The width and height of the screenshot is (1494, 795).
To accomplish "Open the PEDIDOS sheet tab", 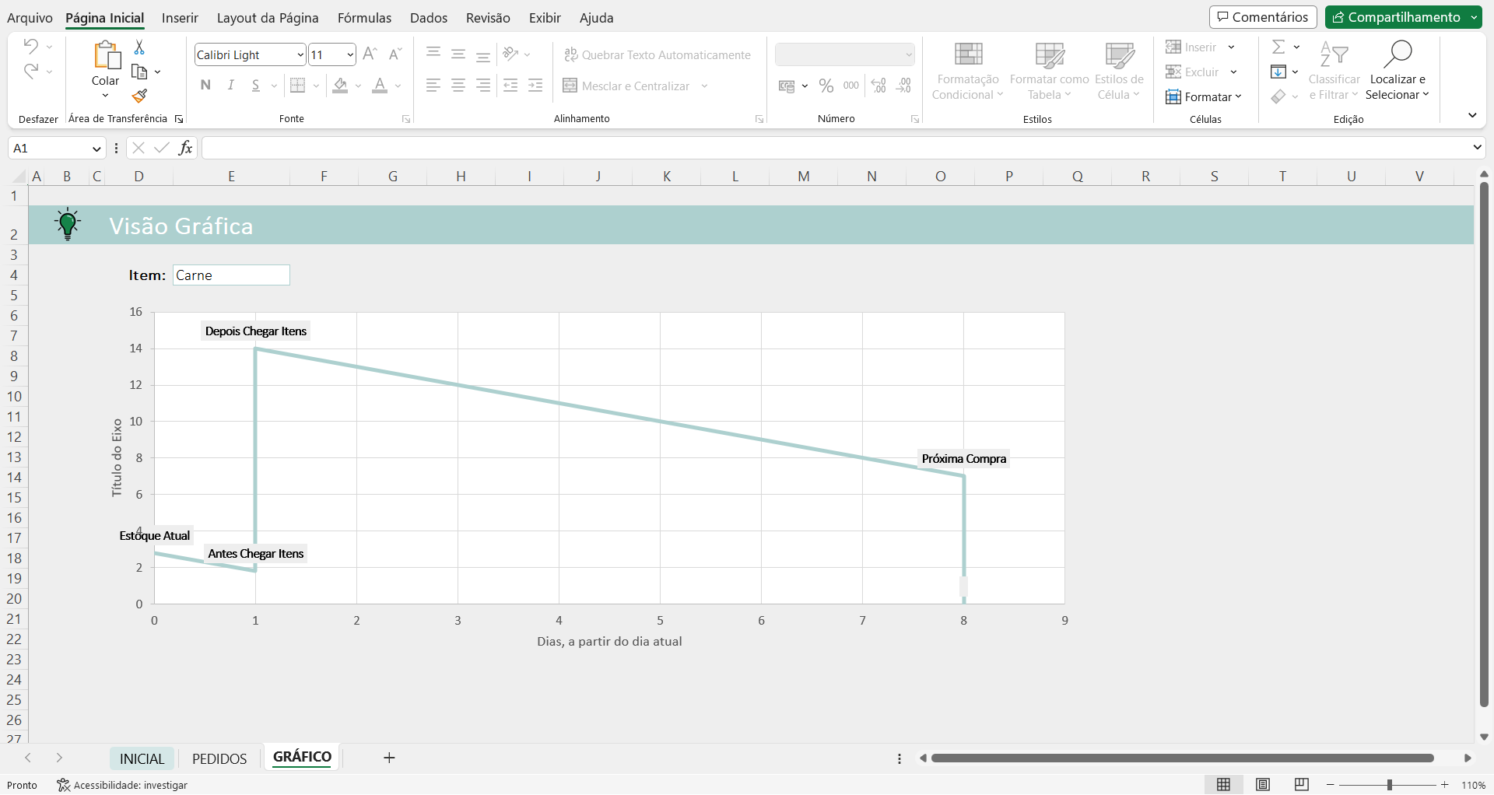I will coord(219,758).
